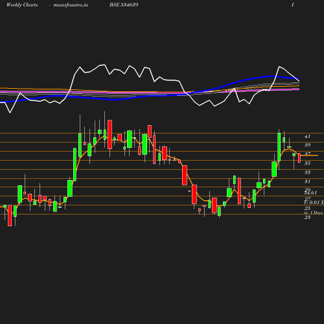Click the munafasutra.in site label
The height and width of the screenshot is (324, 324).
[x=71, y=5]
